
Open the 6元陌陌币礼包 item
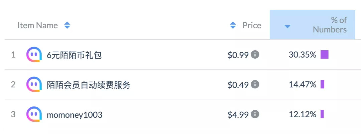tap(74, 55)
